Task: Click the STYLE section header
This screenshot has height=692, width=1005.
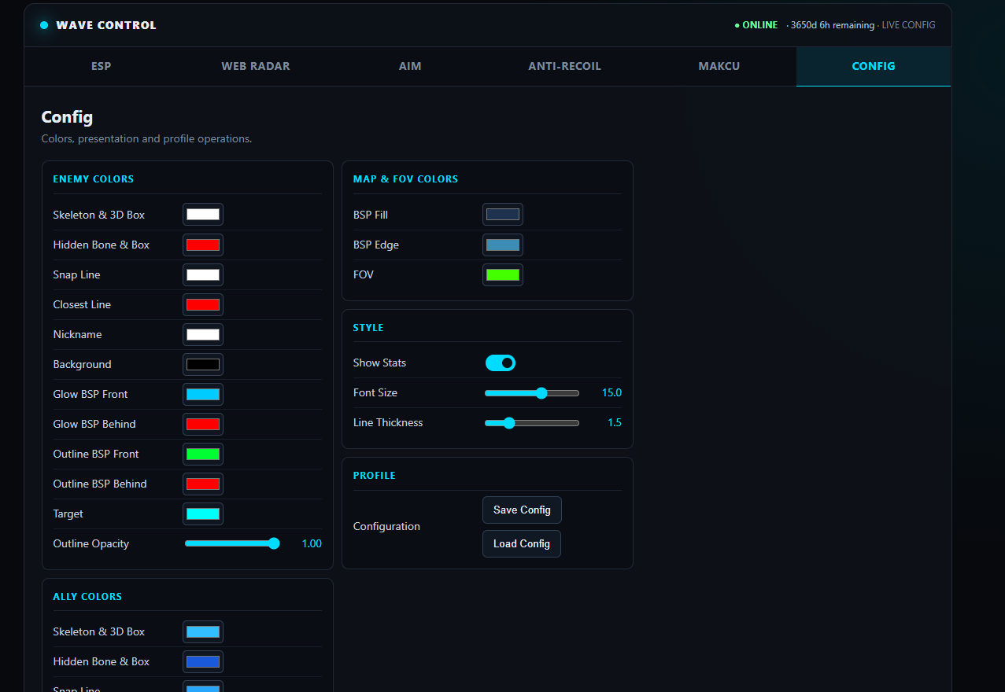Action: [x=368, y=328]
